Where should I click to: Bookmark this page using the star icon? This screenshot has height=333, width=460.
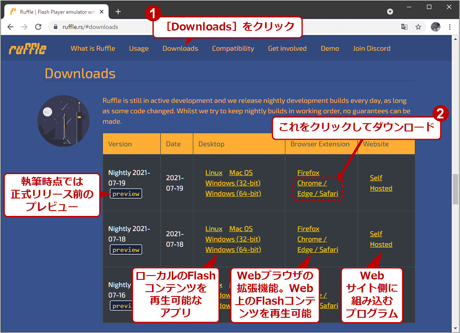coord(418,27)
